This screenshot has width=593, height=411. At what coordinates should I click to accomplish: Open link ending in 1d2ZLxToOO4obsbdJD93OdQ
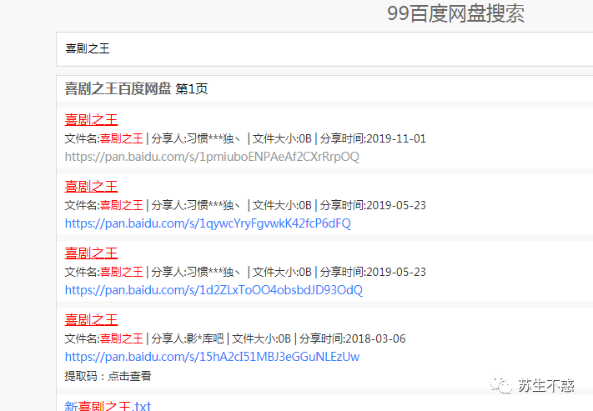pos(214,290)
